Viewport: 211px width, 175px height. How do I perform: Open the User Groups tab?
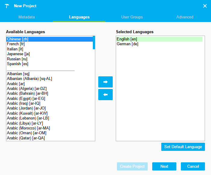click(132, 17)
